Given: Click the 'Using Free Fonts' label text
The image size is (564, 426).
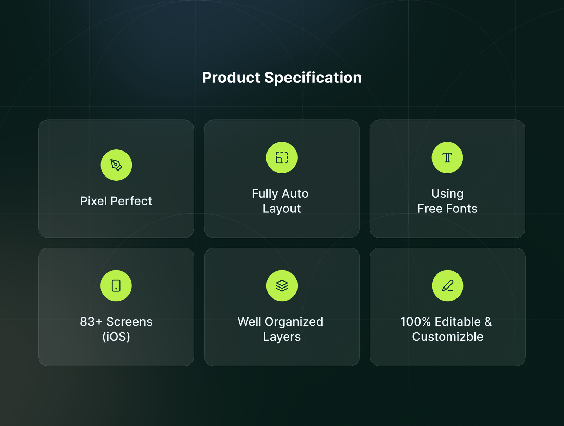Looking at the screenshot, I should (447, 201).
